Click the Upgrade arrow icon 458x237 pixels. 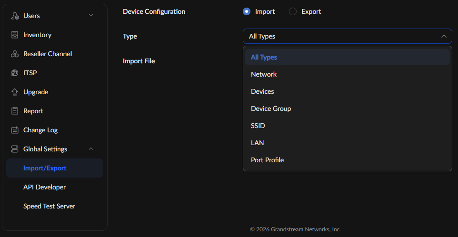(x=15, y=92)
